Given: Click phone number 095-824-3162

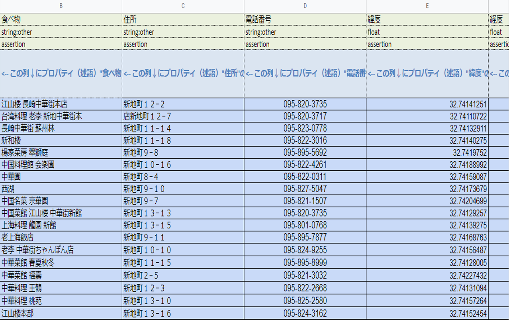Looking at the screenshot, I should tap(305, 313).
